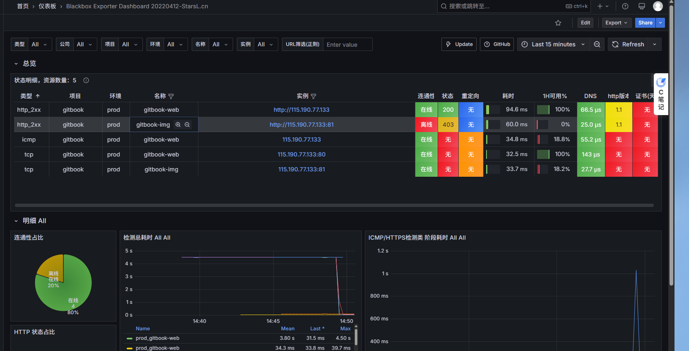Image resolution: width=689 pixels, height=351 pixels.
Task: Open 环境 variable dropdown
Action: tap(175, 44)
